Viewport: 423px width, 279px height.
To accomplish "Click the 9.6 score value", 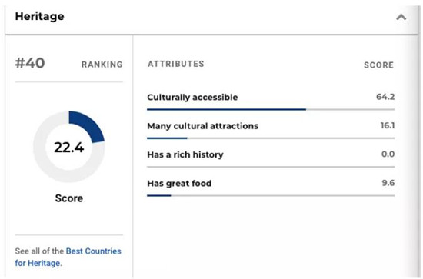I will click(388, 183).
